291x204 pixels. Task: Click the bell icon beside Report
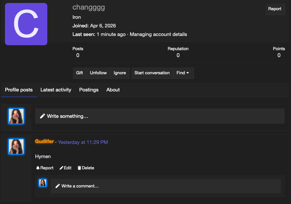[38, 168]
